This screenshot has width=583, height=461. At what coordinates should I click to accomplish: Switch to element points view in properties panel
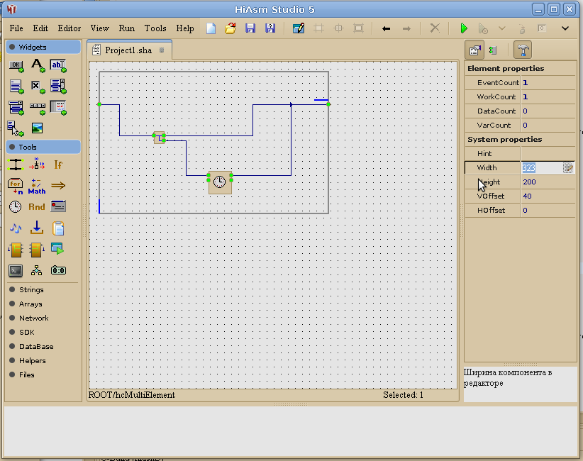493,50
